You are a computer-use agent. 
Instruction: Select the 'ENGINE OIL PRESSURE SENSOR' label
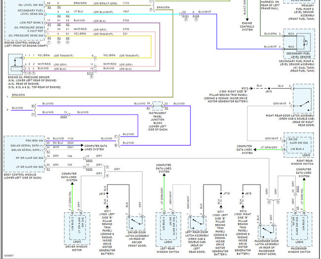click(29, 77)
